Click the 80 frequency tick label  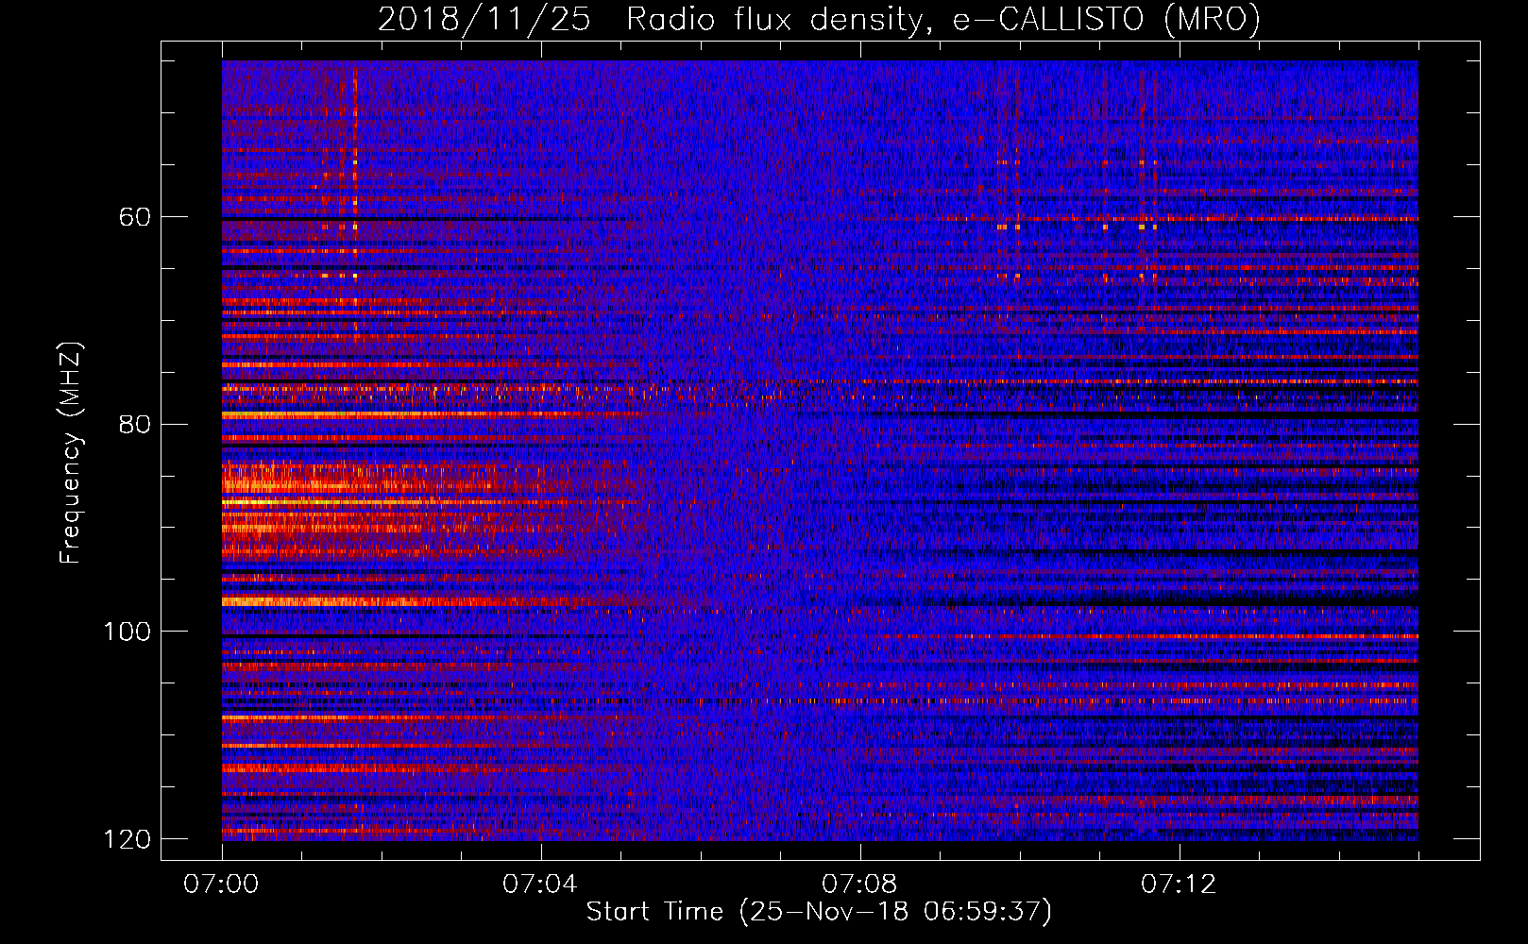click(x=135, y=424)
